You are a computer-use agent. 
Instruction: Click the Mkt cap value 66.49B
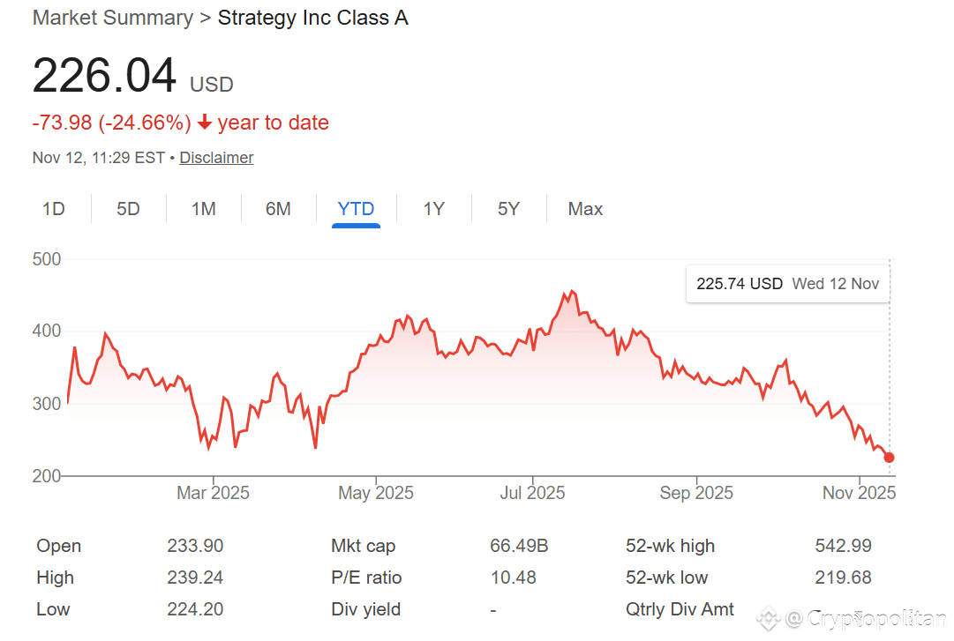(519, 546)
